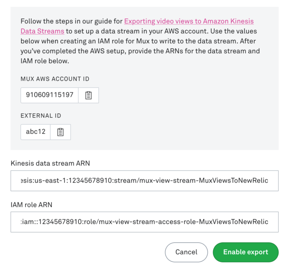The width and height of the screenshot is (286, 271).
Task: Copy the Mux AWS account ID
Action: [x=88, y=95]
